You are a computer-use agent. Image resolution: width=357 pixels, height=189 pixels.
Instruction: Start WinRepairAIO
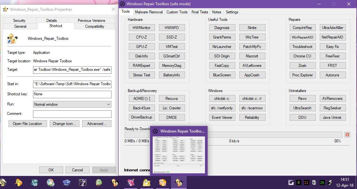303,37
